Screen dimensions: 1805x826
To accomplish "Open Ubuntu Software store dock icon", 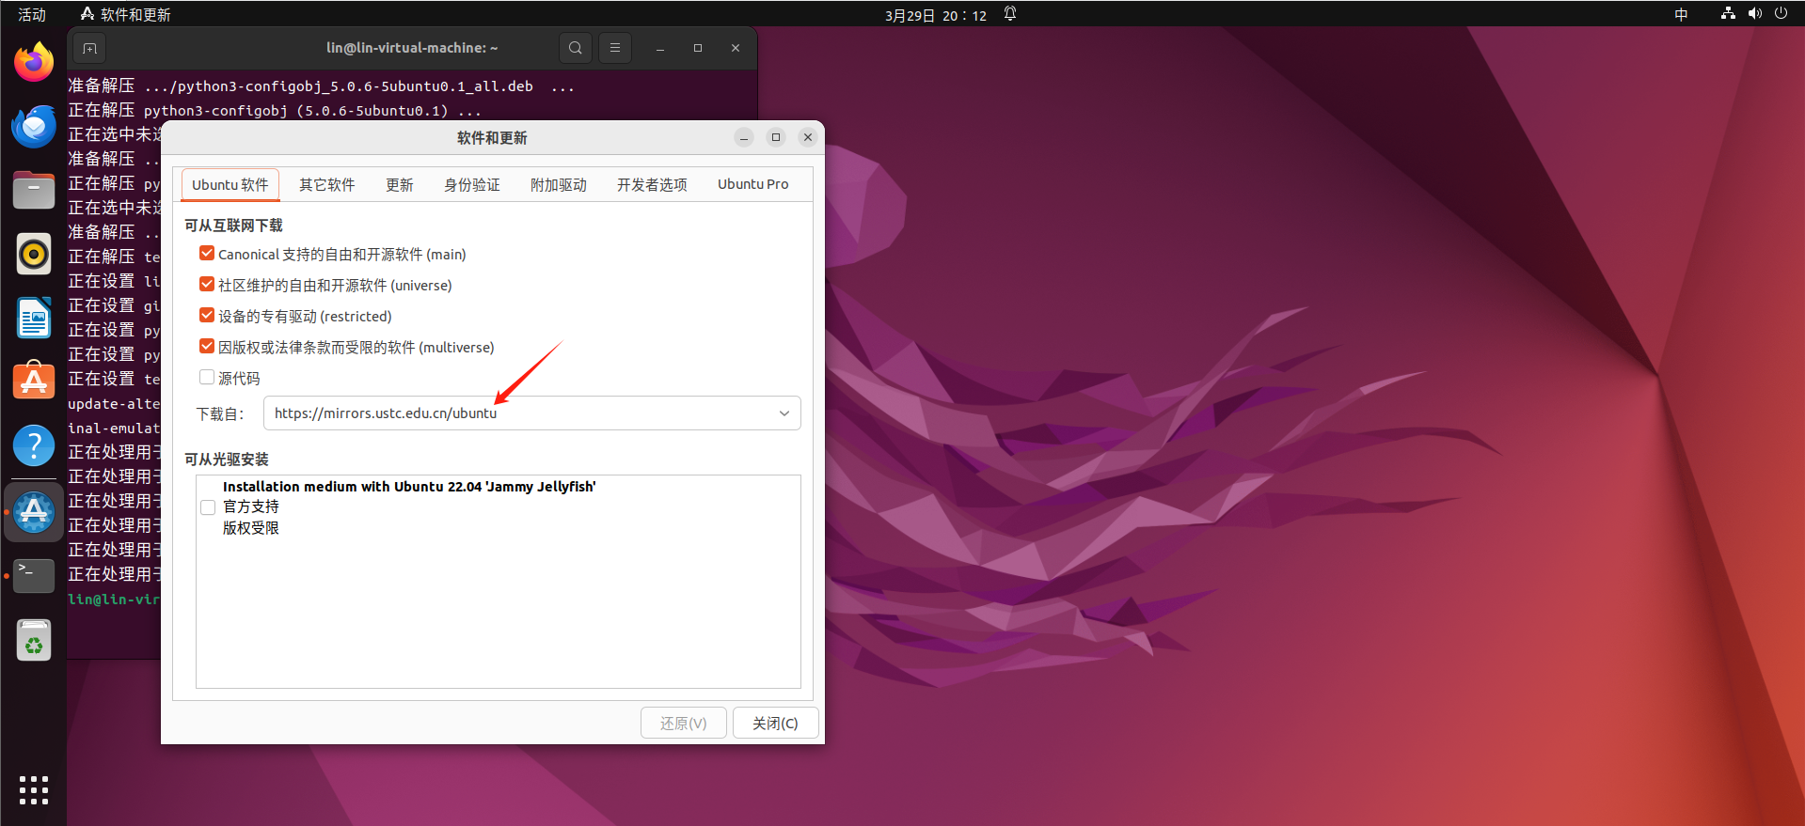I will (x=34, y=382).
